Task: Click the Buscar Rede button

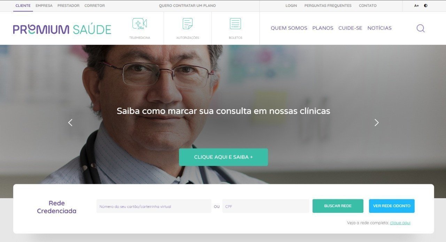Action: coord(338,206)
